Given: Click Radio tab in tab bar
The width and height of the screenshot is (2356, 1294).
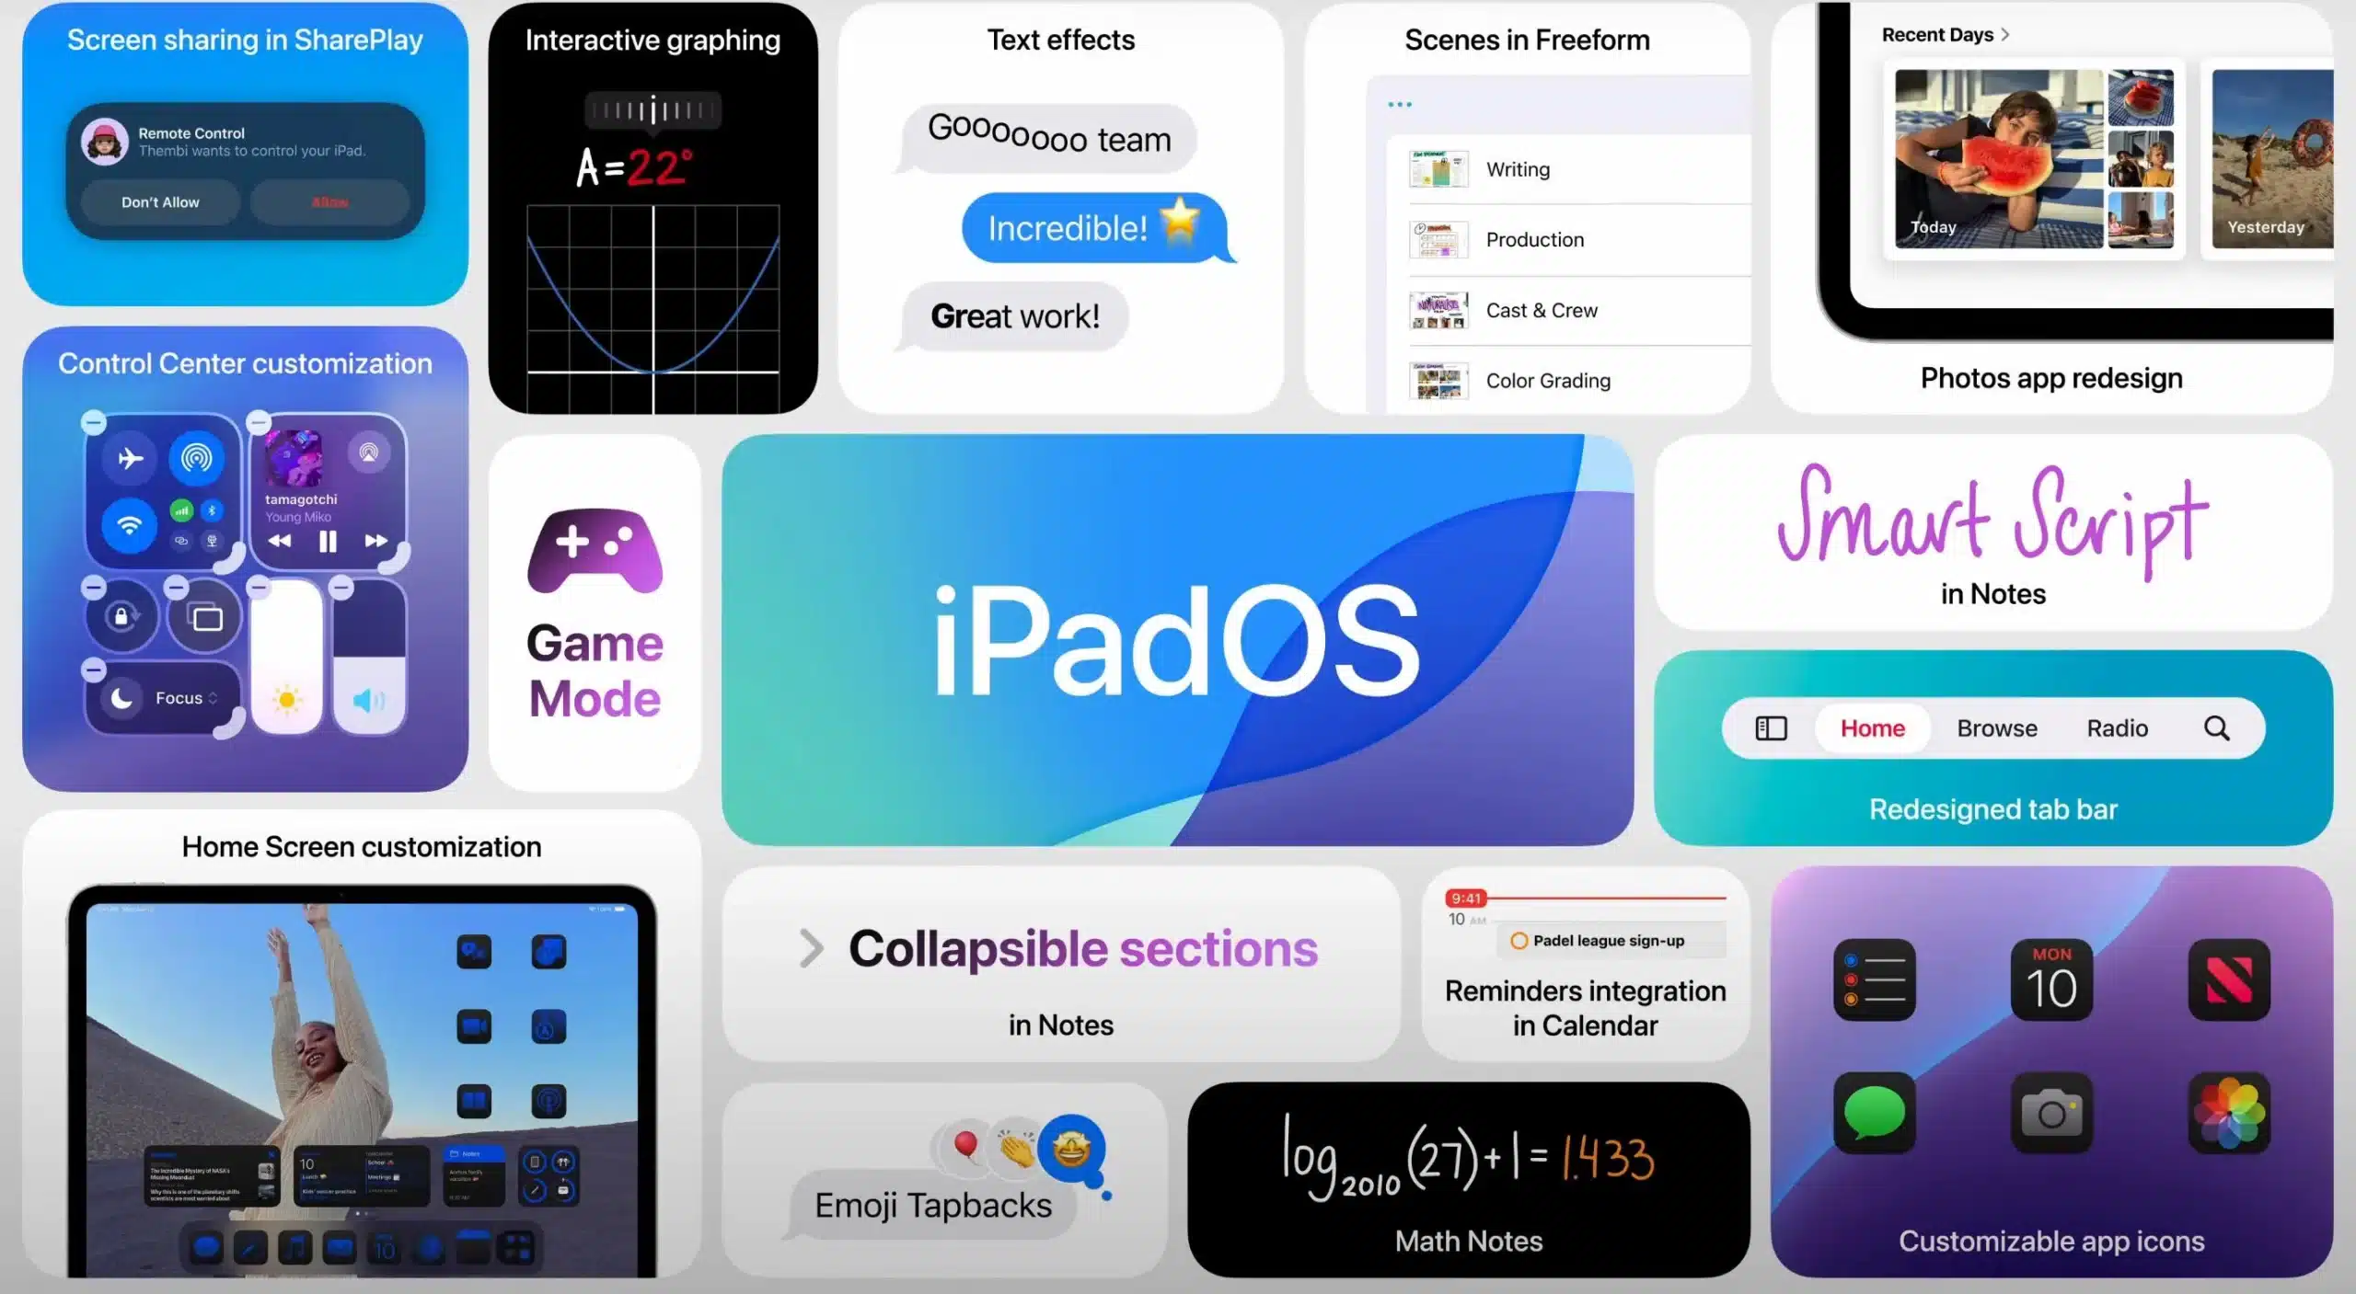Looking at the screenshot, I should click(2117, 727).
